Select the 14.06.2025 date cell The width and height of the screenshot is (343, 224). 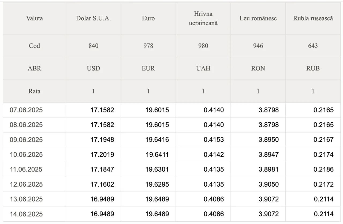point(35,214)
